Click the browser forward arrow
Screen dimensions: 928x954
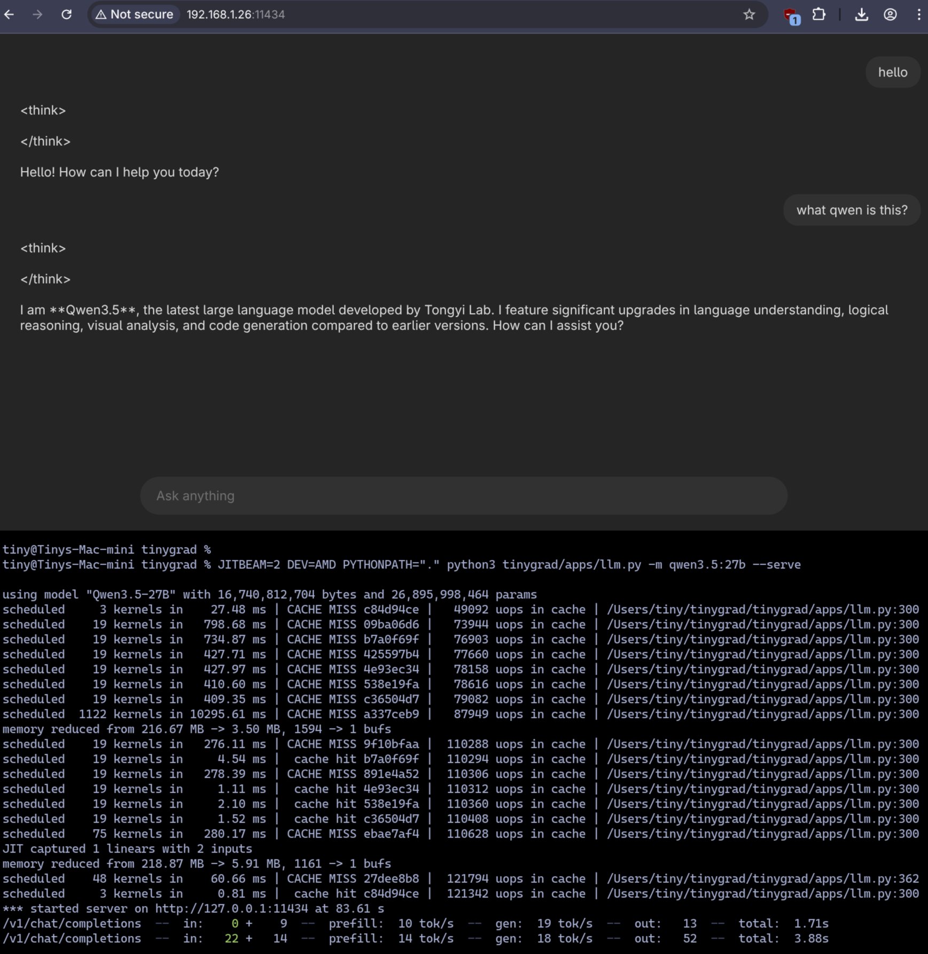pos(37,14)
